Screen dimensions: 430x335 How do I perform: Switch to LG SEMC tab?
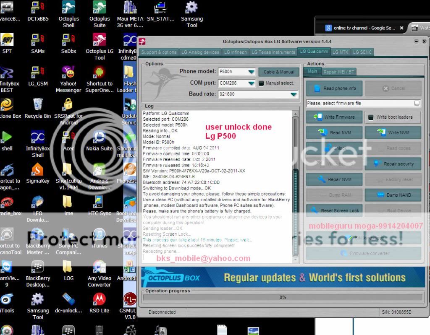[x=362, y=52]
